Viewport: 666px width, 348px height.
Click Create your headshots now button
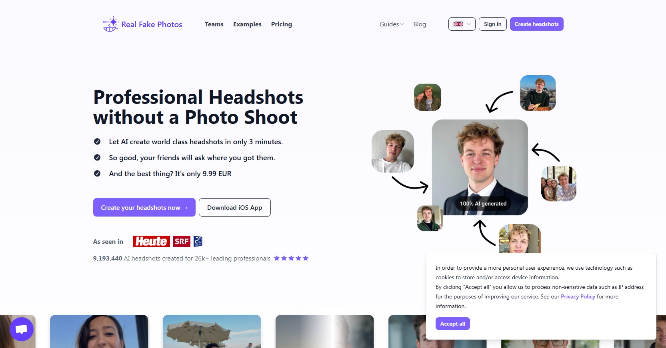pyautogui.click(x=144, y=207)
